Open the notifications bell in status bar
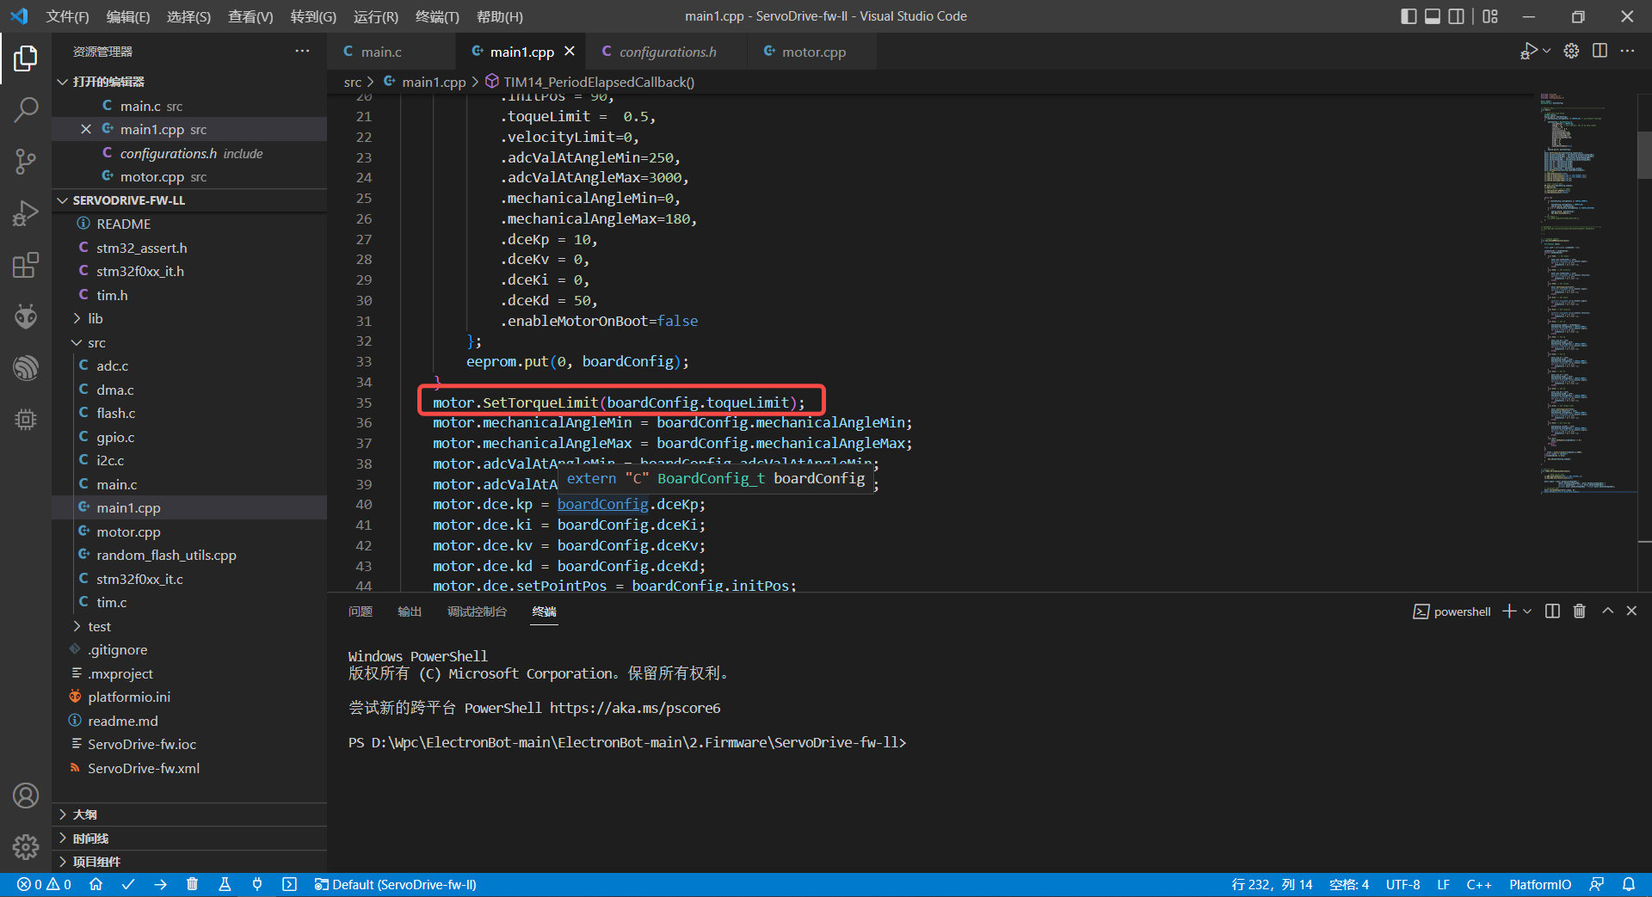The width and height of the screenshot is (1652, 897). (x=1629, y=884)
